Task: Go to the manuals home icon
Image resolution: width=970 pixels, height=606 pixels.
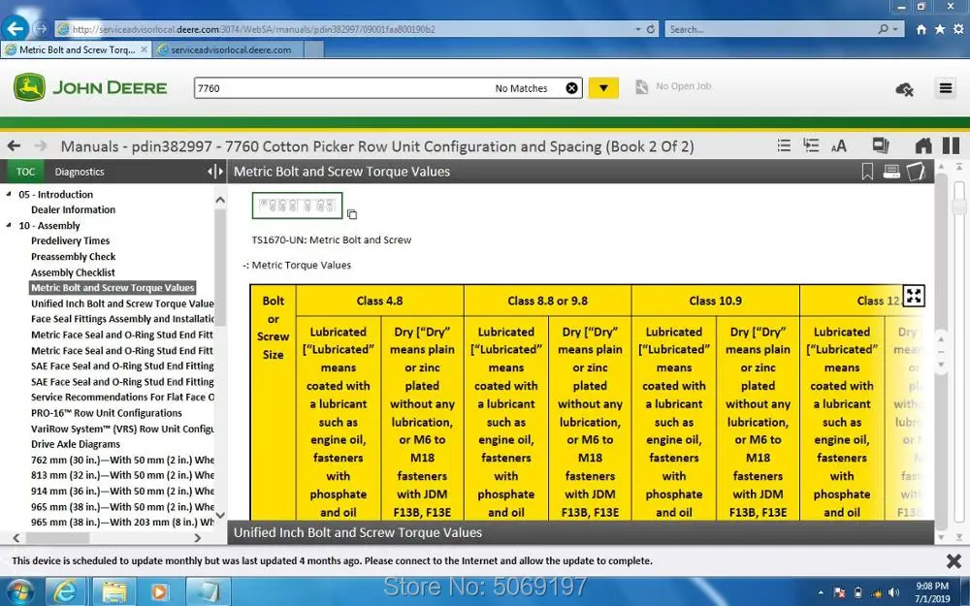Action: (x=923, y=146)
